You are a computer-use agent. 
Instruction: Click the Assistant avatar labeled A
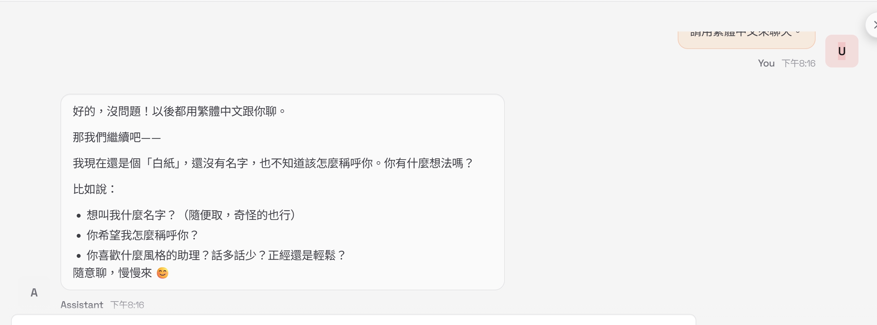click(34, 292)
